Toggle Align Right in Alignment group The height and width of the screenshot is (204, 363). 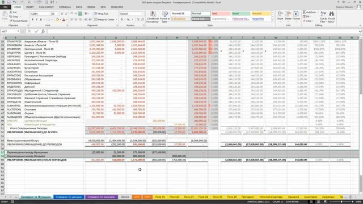coord(80,20)
